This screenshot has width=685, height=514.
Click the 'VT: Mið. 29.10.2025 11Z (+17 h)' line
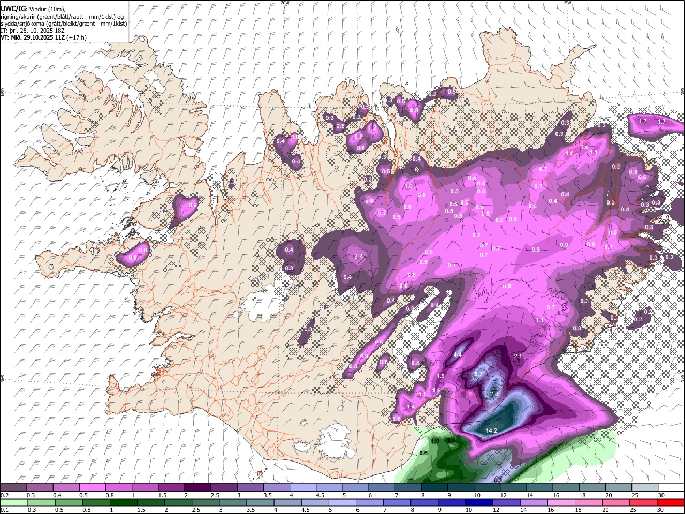point(43,37)
